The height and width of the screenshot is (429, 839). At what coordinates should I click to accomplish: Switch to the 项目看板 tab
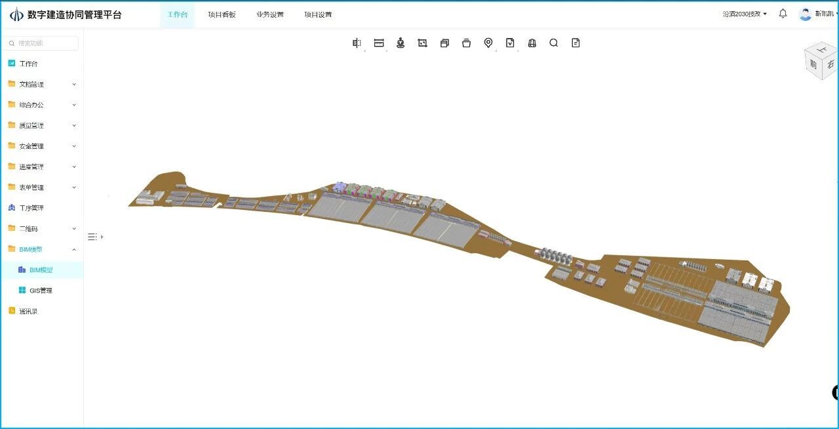click(x=222, y=14)
